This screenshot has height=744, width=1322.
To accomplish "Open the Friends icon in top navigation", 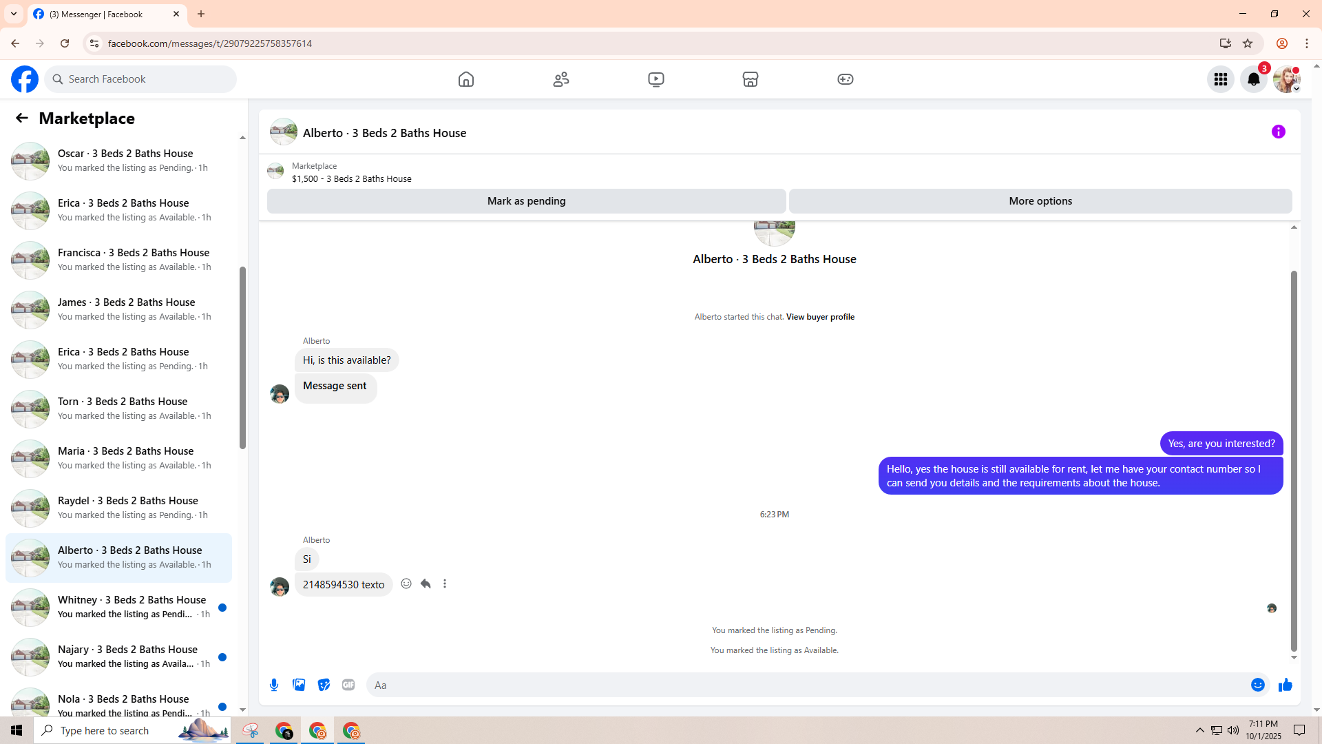I will [561, 79].
